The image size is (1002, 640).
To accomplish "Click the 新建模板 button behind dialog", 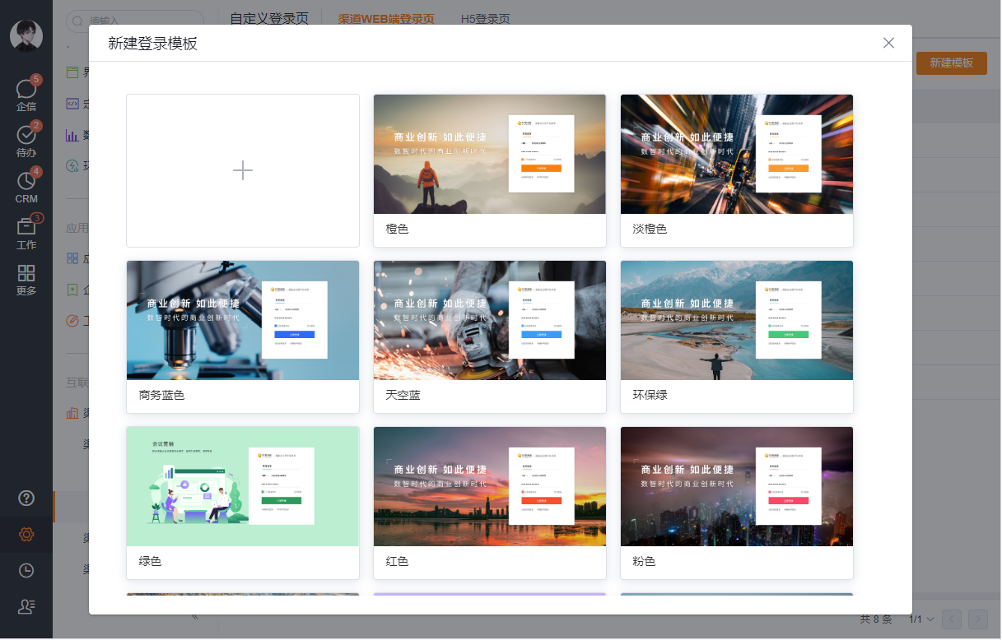I will pos(951,63).
